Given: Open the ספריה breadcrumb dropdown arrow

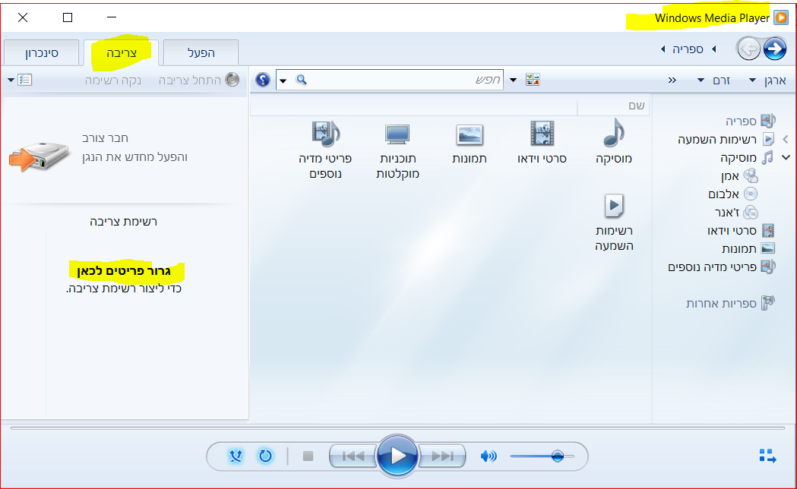Looking at the screenshot, I should coord(663,49).
